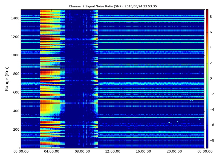Click the y-axis tick label 200
Screen dimensions: 219x164
click(x=16, y=129)
